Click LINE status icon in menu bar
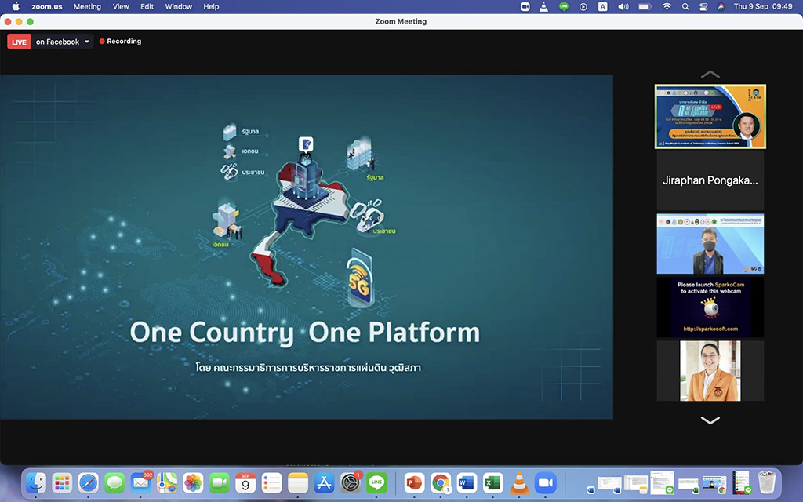803x502 pixels. 563,6
